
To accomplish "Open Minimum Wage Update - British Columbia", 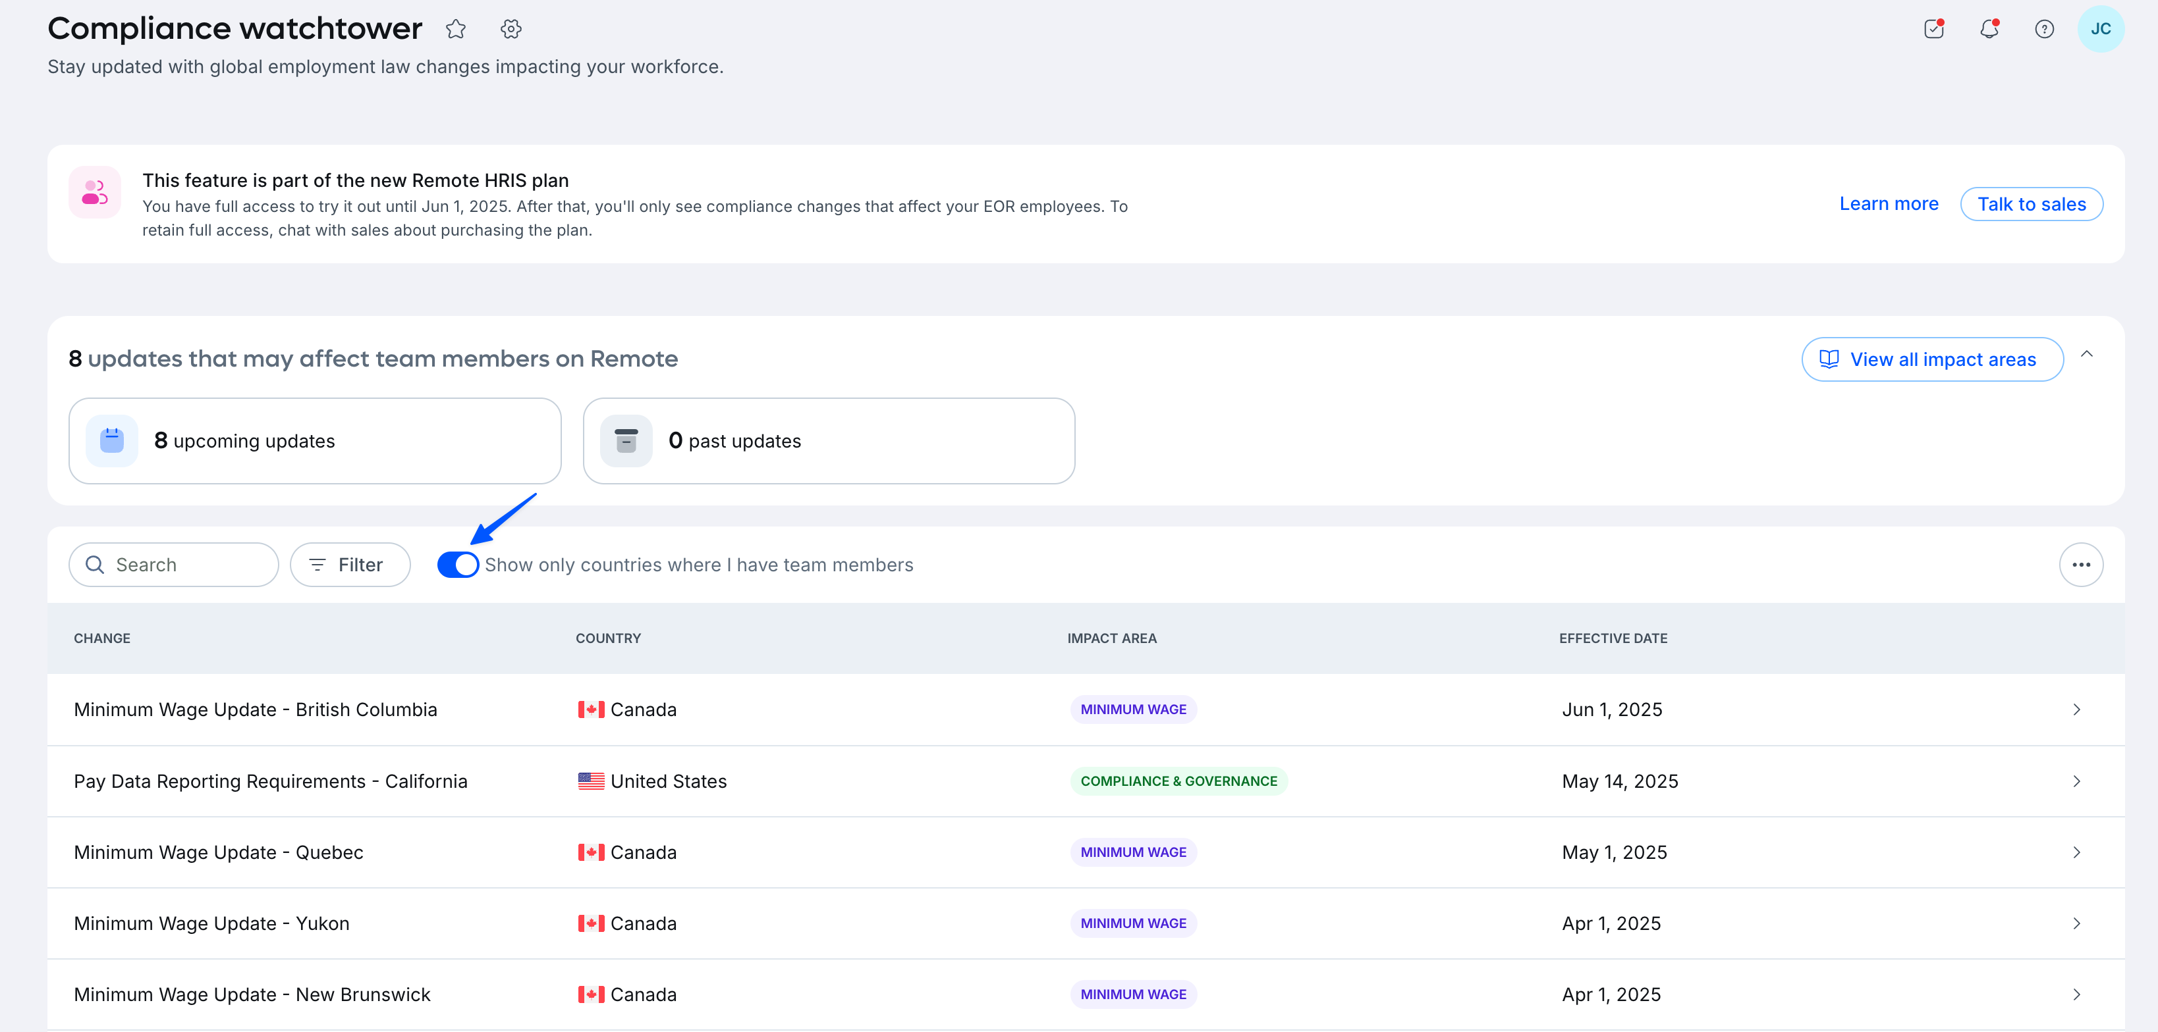I will coord(256,709).
